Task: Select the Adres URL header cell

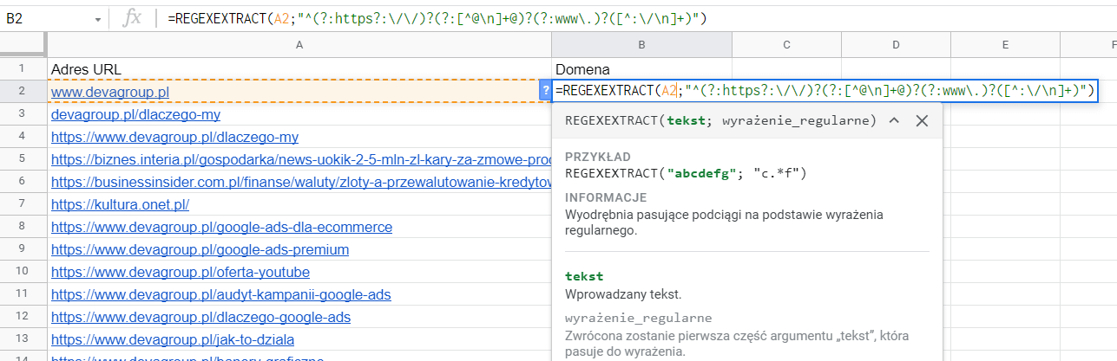Action: (299, 68)
